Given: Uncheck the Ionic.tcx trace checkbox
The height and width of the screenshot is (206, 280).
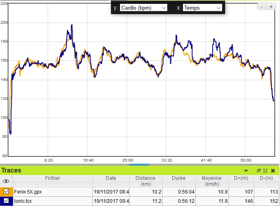Looking at the screenshot, I should pyautogui.click(x=6, y=200).
